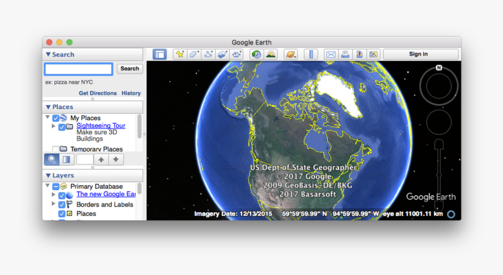Click the Borders and Labels flag icon

click(69, 204)
